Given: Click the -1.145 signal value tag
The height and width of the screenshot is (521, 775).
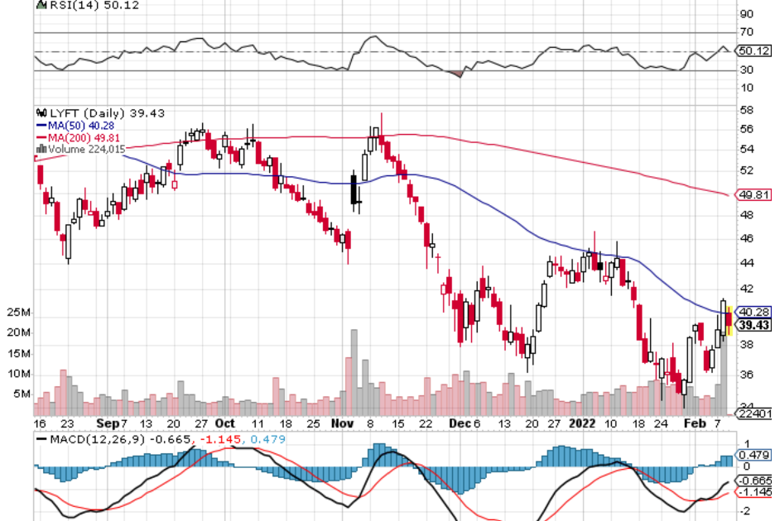Looking at the screenshot, I should click(752, 492).
